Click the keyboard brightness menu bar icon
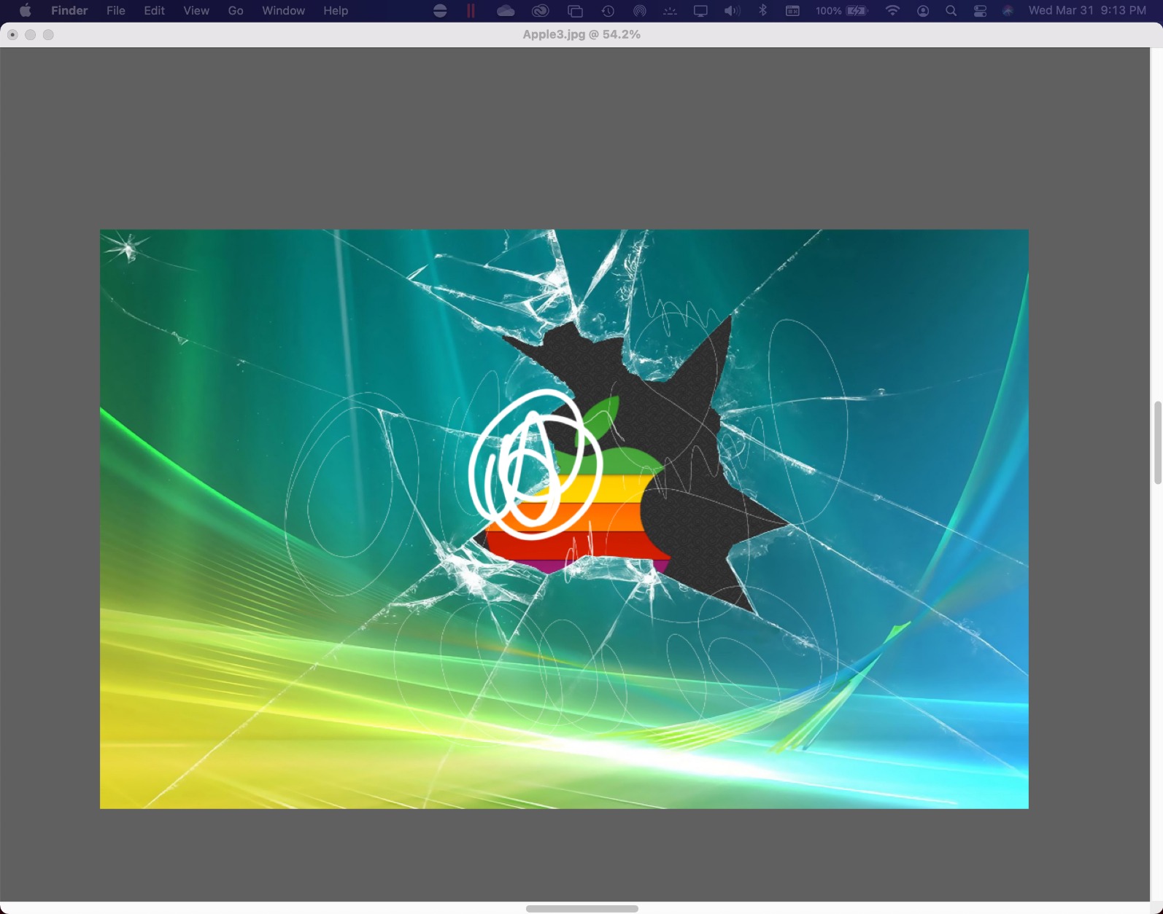 click(670, 11)
